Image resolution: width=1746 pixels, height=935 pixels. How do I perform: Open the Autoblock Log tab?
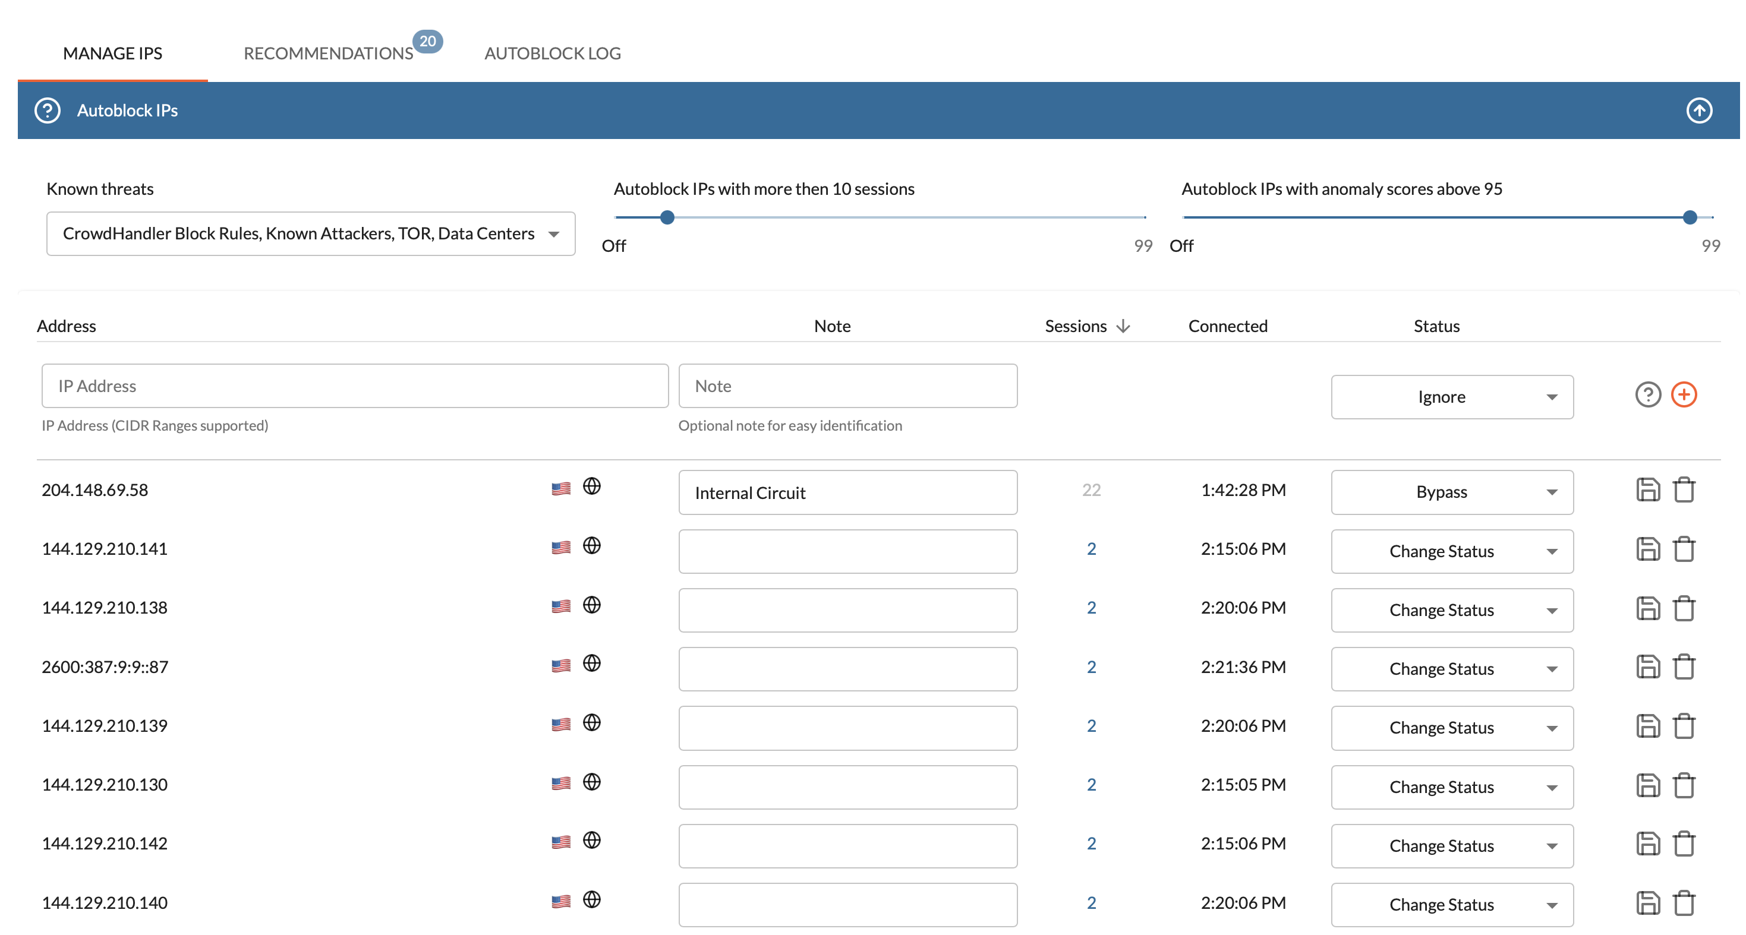(553, 53)
